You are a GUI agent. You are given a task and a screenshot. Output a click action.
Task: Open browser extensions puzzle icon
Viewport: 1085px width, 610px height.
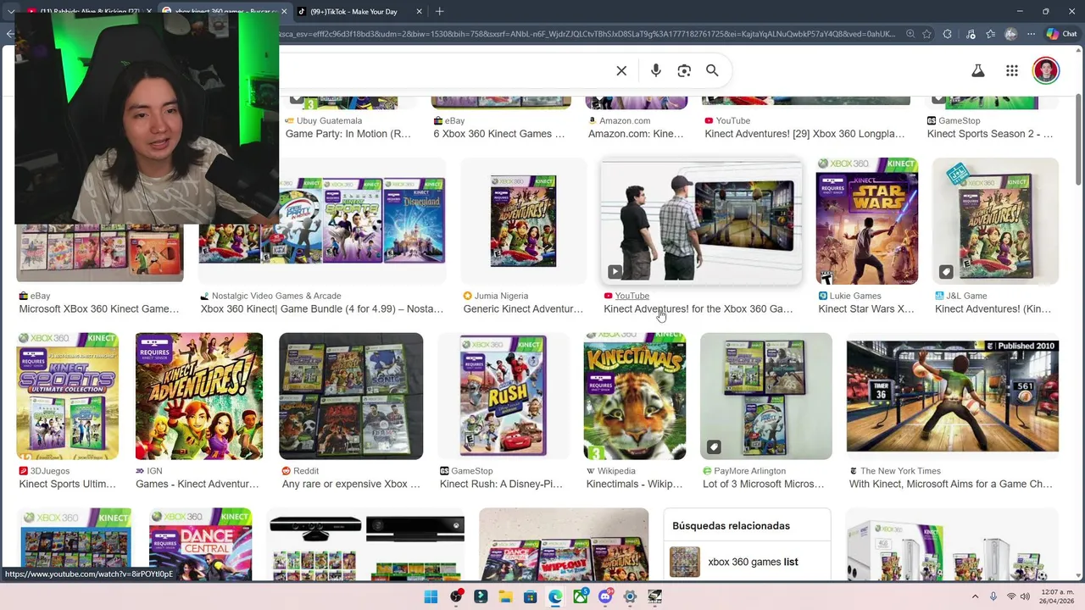947,34
